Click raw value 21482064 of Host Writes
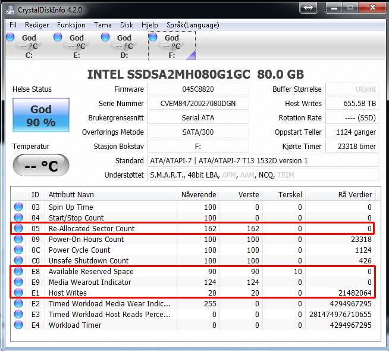 pyautogui.click(x=355, y=293)
